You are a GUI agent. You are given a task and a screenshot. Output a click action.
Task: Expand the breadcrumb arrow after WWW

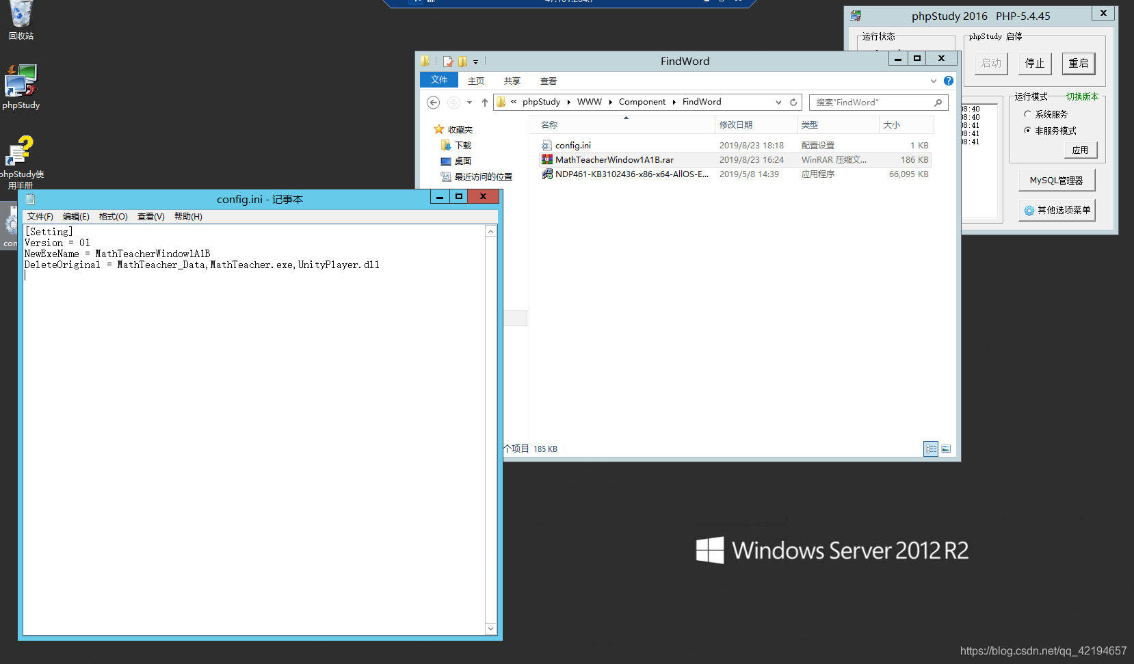610,102
